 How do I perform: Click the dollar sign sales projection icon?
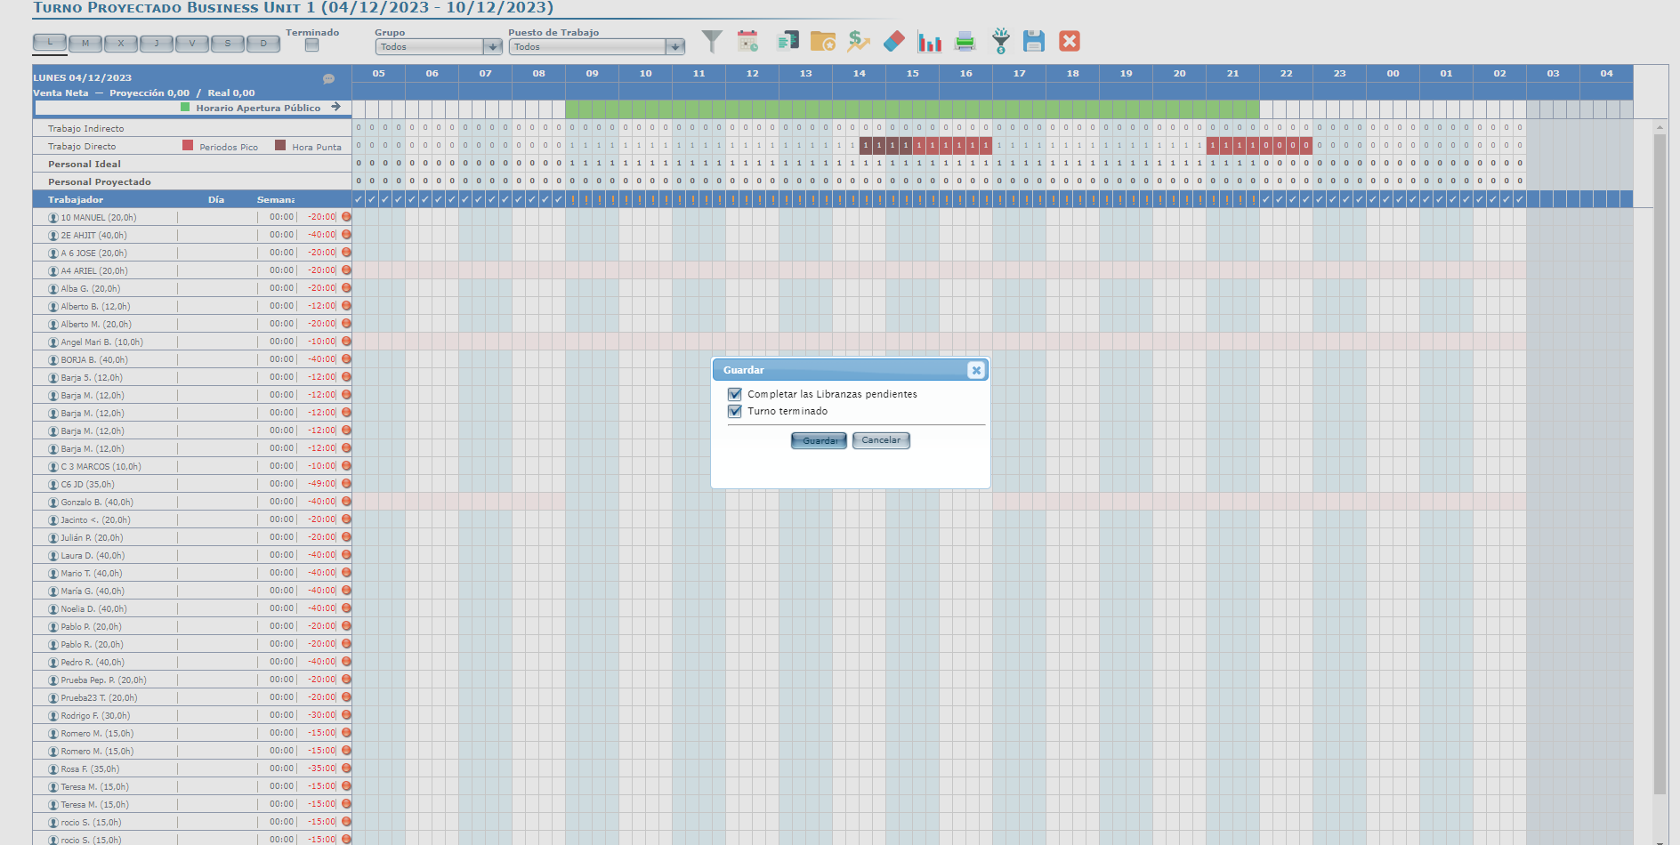pos(858,41)
